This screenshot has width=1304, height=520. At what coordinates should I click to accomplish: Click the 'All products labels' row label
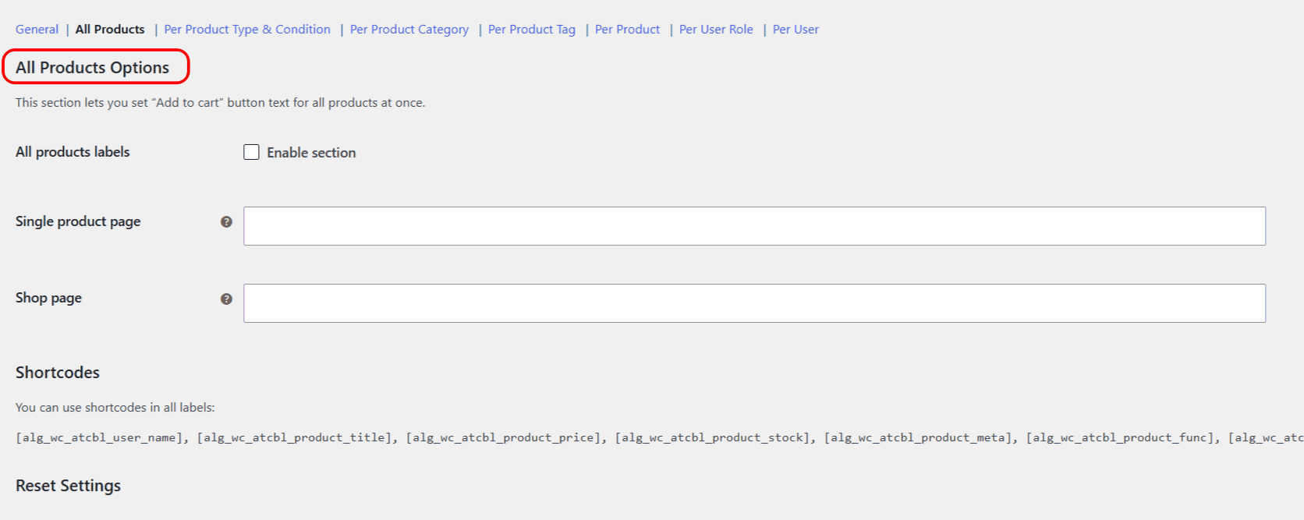point(73,152)
